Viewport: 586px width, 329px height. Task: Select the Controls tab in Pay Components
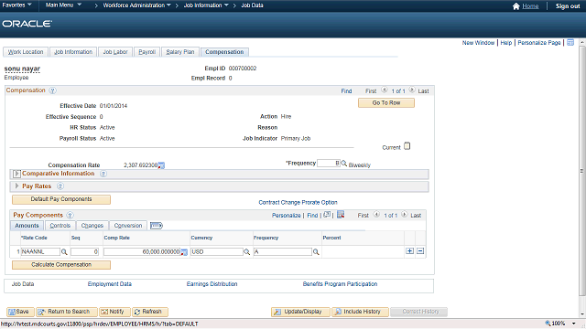coord(60,226)
